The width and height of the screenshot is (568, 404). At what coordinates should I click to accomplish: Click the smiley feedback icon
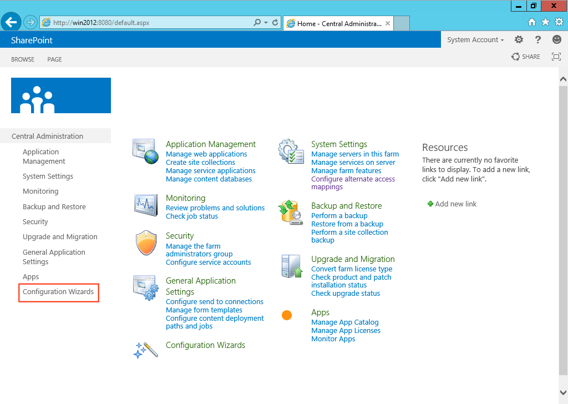click(557, 39)
